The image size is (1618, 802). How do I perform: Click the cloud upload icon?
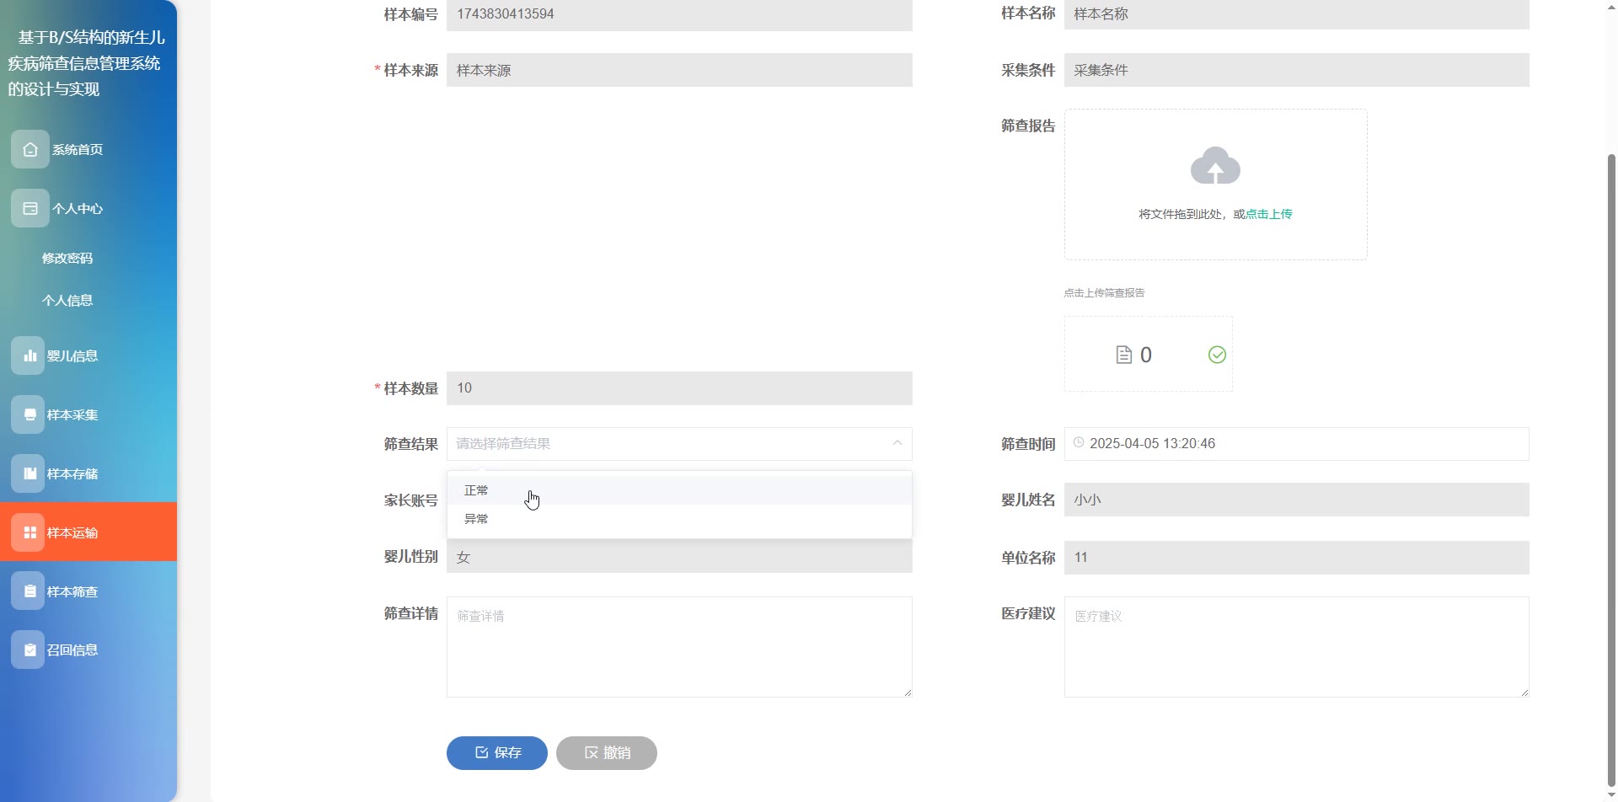pyautogui.click(x=1215, y=165)
